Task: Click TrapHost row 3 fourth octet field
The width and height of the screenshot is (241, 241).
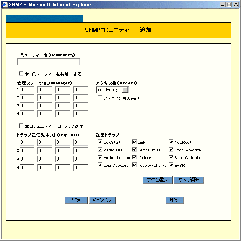Action: pos(81,159)
